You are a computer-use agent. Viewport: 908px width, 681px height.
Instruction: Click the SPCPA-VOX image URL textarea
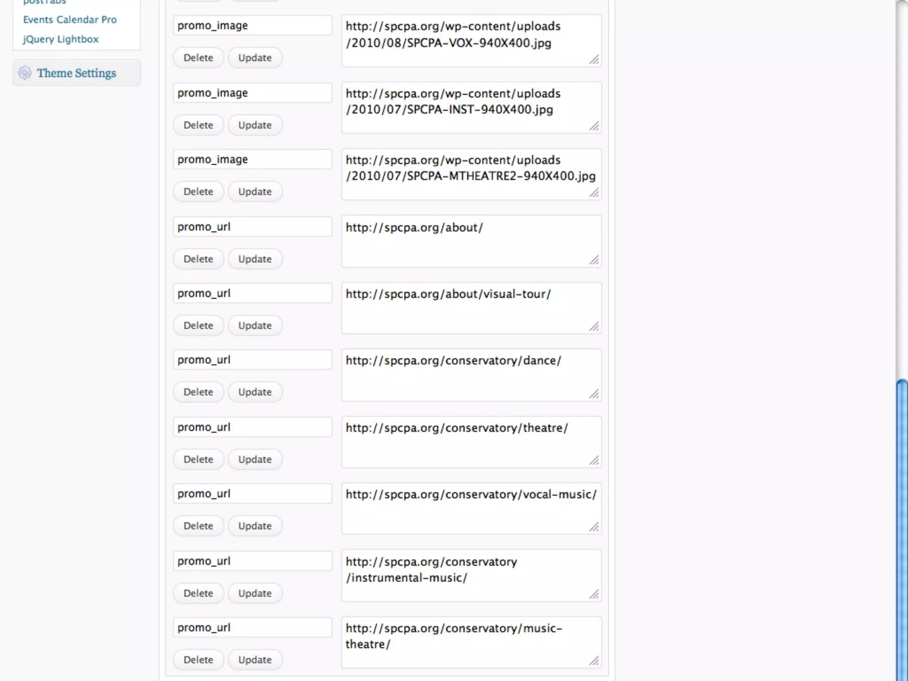(x=471, y=41)
